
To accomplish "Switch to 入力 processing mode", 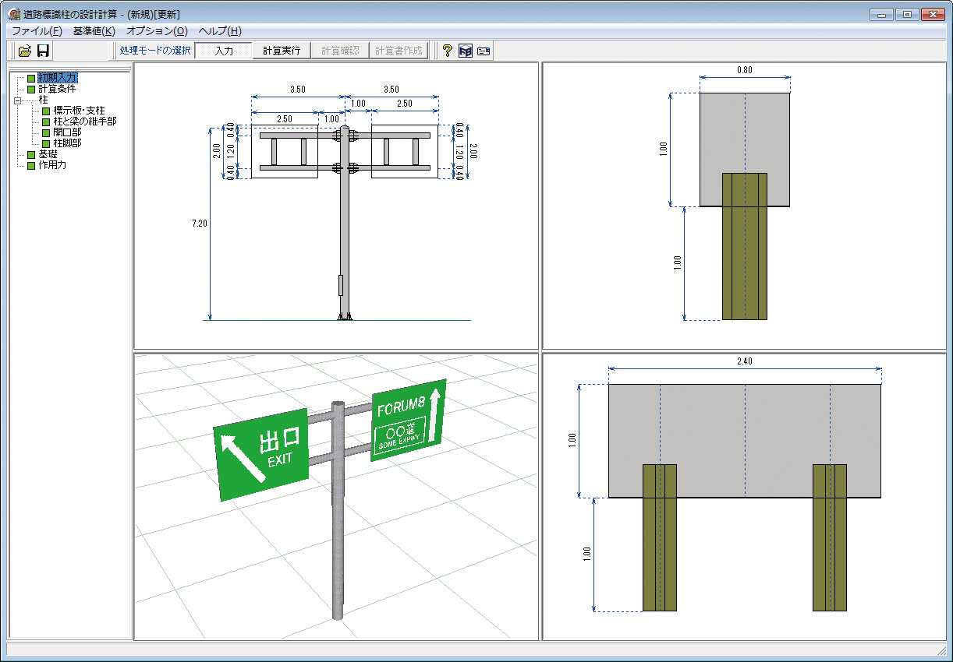I will click(224, 51).
